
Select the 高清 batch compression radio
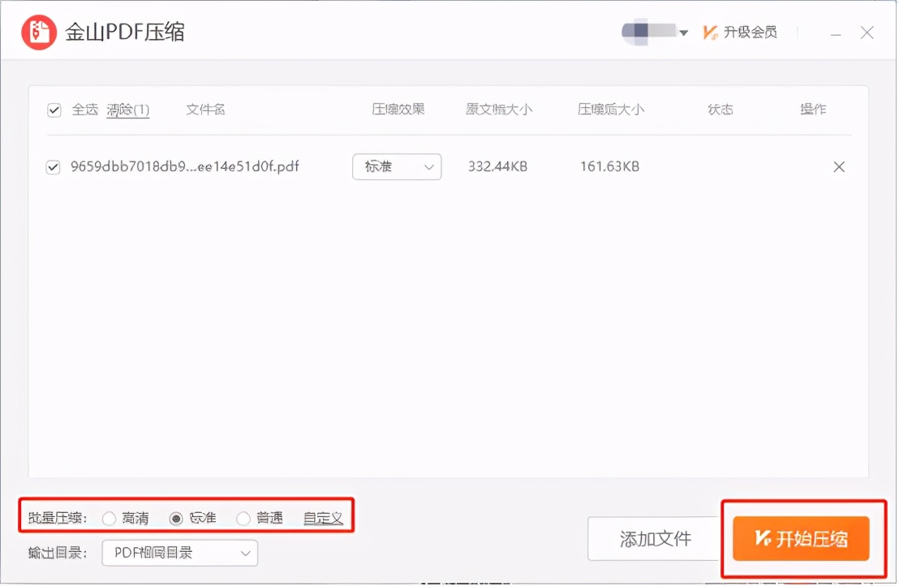click(x=109, y=519)
